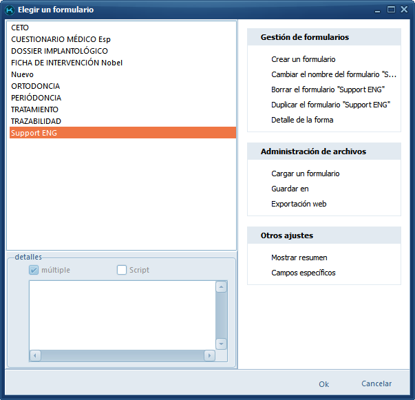Select CUESTIONARIO MÉDICO Esp in the list
The image size is (415, 400).
61,39
